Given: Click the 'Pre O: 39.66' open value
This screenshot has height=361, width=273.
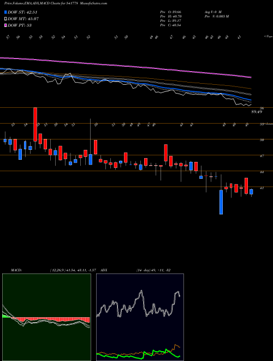Looking at the screenshot, I should point(171,11).
